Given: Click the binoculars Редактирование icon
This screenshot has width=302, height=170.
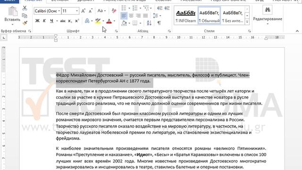Looking at the screenshot, I should click(268, 10).
